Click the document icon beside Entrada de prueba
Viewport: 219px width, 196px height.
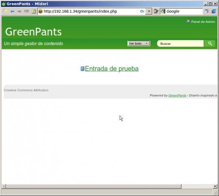click(x=82, y=69)
